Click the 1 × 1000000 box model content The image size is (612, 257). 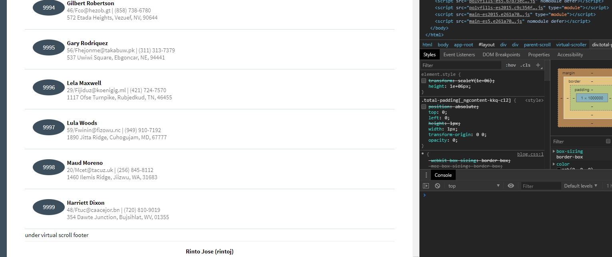tap(592, 98)
